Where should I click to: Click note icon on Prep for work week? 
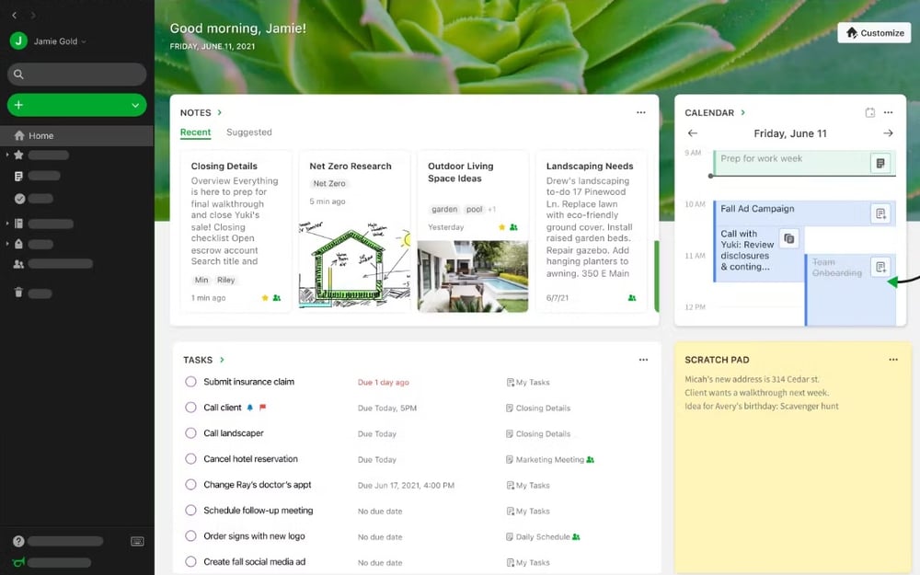point(880,163)
